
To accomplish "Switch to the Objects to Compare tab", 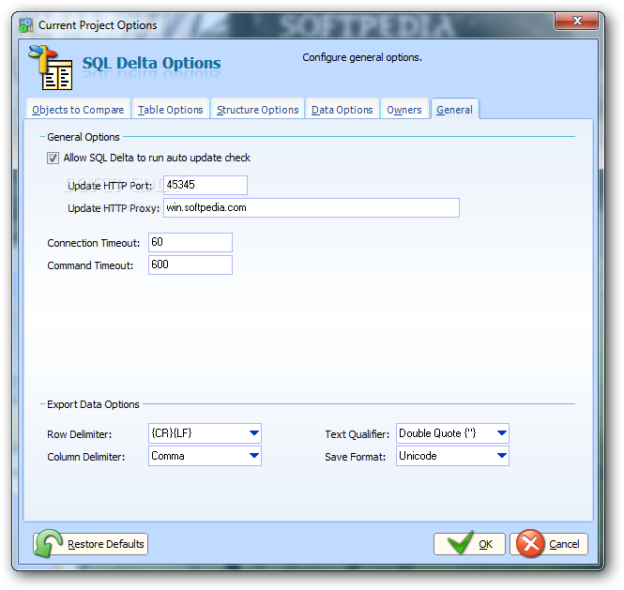I will click(78, 110).
